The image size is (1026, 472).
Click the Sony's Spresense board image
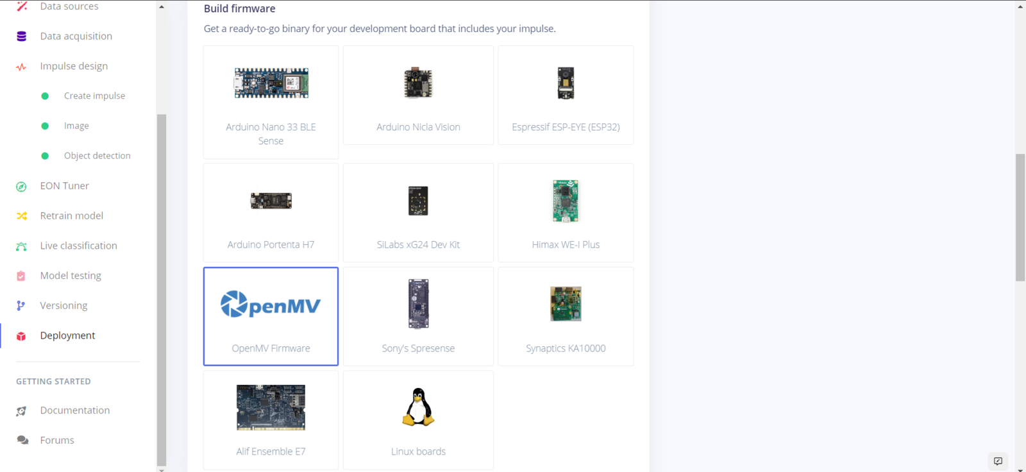pyautogui.click(x=418, y=304)
